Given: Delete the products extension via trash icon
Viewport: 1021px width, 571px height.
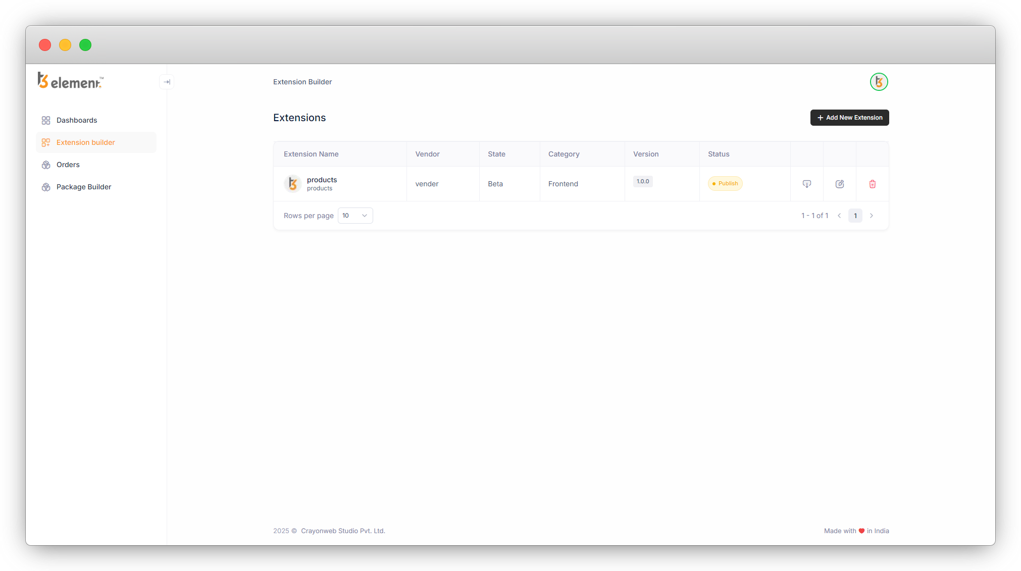Looking at the screenshot, I should (872, 184).
